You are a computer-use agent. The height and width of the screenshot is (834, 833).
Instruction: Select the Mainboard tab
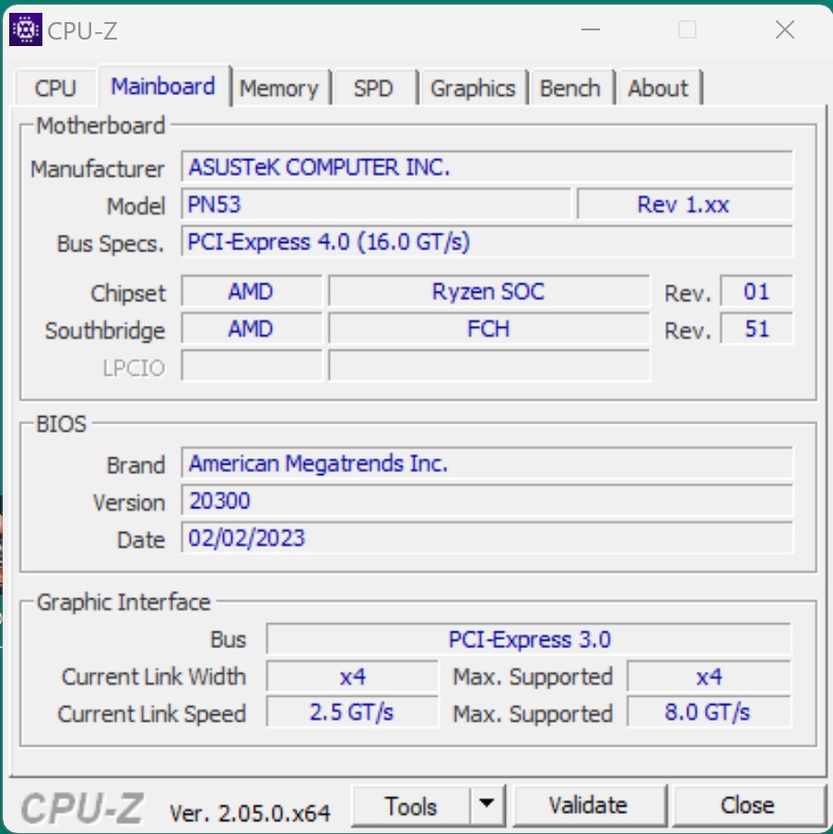[163, 87]
